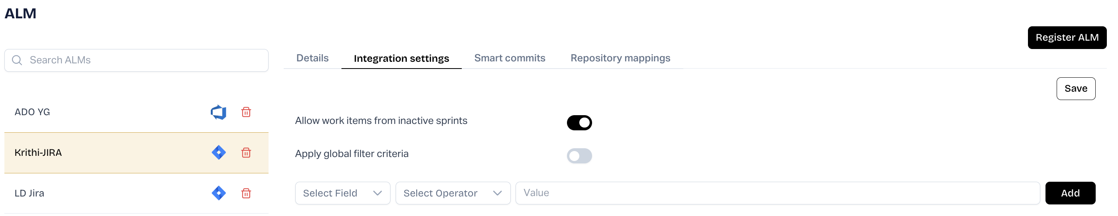The image size is (1118, 216).
Task: Enable Apply global filter criteria toggle
Action: click(x=579, y=156)
